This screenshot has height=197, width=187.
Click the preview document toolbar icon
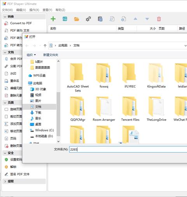pos(112,19)
